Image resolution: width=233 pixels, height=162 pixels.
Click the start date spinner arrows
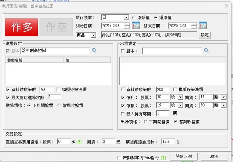tap(127, 26)
